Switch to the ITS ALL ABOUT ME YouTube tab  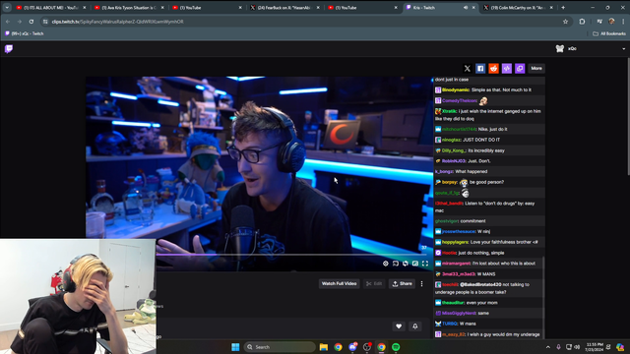[51, 8]
